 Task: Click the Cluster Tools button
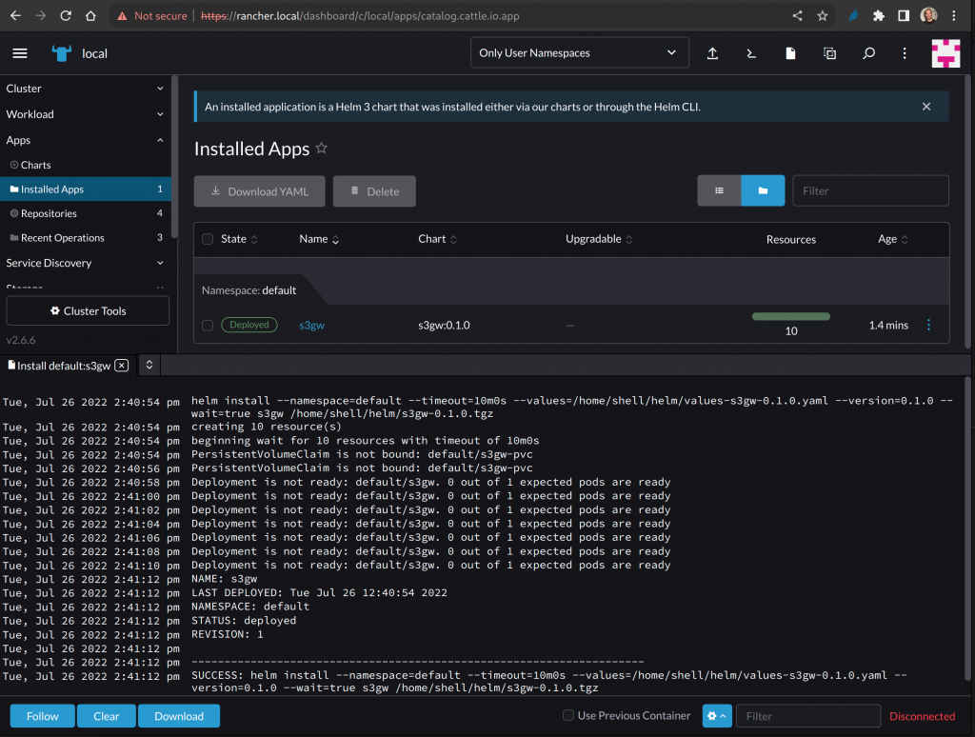88,311
